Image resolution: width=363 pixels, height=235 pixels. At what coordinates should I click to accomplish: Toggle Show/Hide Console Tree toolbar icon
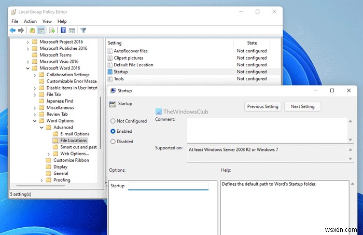click(41, 31)
